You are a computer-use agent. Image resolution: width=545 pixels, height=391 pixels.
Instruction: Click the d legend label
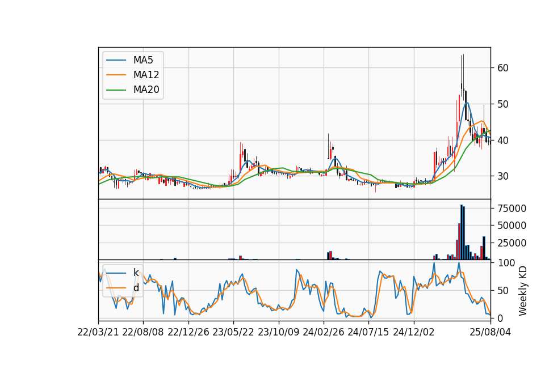coord(136,288)
